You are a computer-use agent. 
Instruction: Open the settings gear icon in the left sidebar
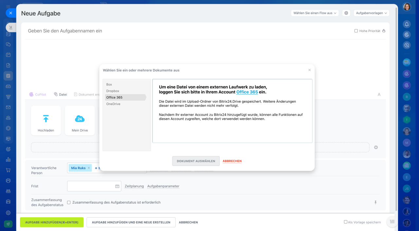click(x=8, y=213)
